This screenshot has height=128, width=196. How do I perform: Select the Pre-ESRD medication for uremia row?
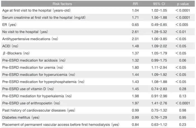tap(98, 68)
